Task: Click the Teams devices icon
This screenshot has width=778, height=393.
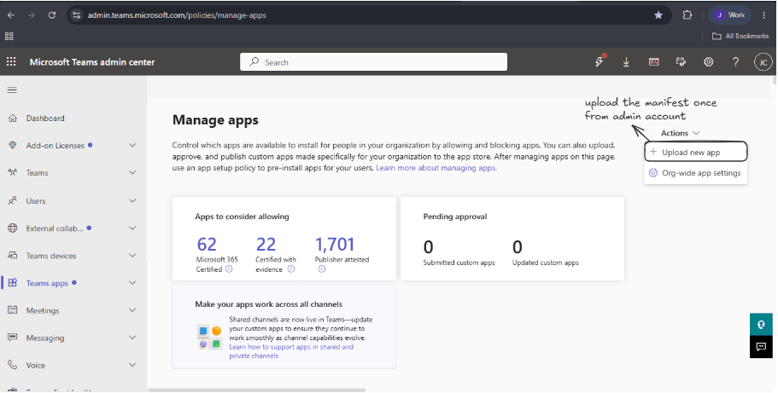Action: [x=13, y=256]
